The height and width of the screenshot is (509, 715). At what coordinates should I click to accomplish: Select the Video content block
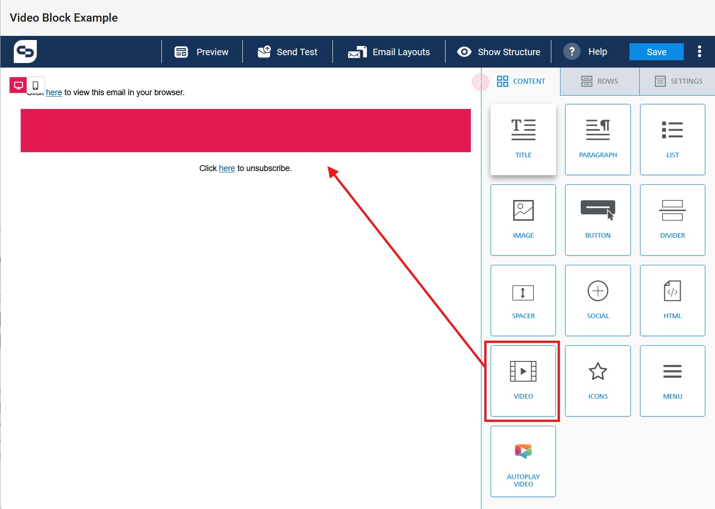(523, 381)
